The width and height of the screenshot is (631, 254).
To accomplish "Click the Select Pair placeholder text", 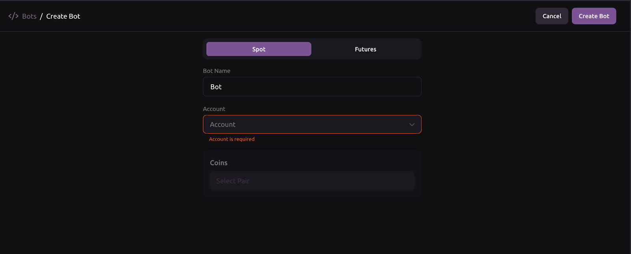I will pos(233,181).
